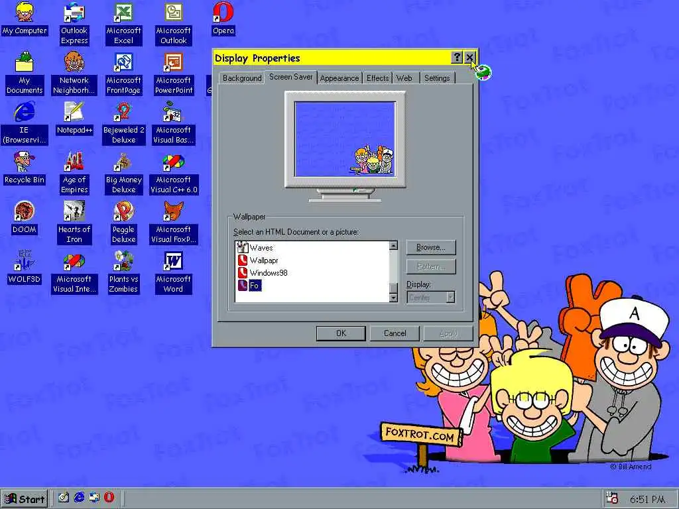Click the Browse... button

pos(431,248)
